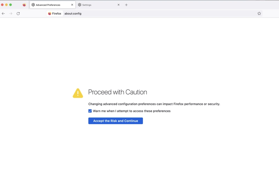The image size is (279, 180).
Task: Reload the current page
Action: 18,14
